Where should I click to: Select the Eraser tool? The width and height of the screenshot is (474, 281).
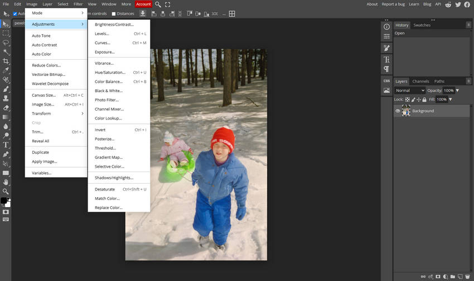[6, 108]
